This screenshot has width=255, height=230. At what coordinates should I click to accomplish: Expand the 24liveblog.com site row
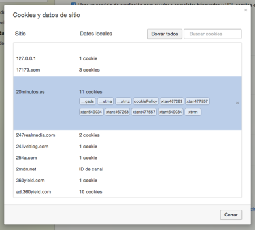point(127,147)
